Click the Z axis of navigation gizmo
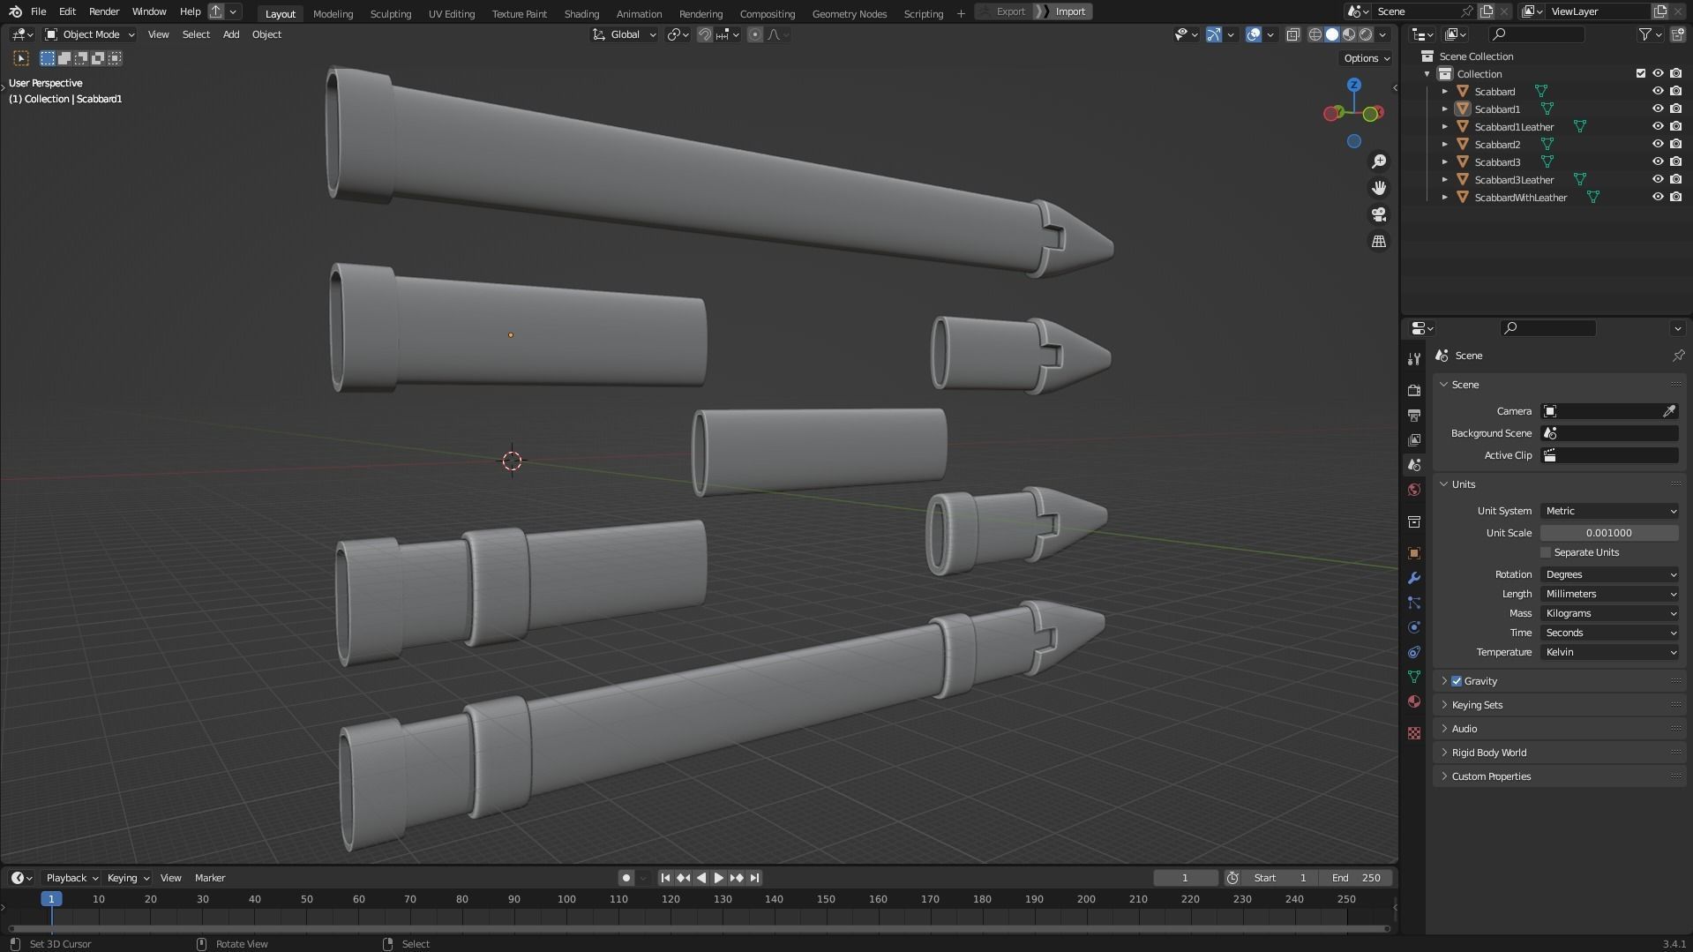This screenshot has width=1693, height=952. click(1354, 85)
